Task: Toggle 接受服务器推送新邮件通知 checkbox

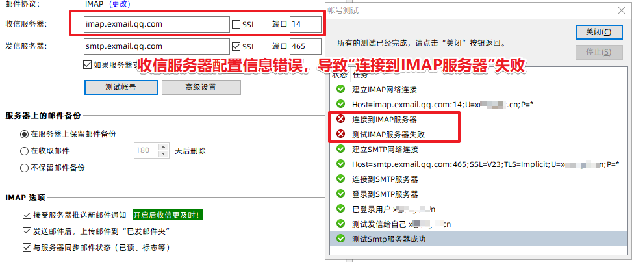Action: (27, 215)
